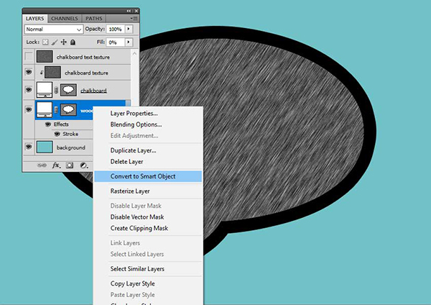The height and width of the screenshot is (305, 431).
Task: Click the lock all padlock icon
Action: (x=72, y=42)
